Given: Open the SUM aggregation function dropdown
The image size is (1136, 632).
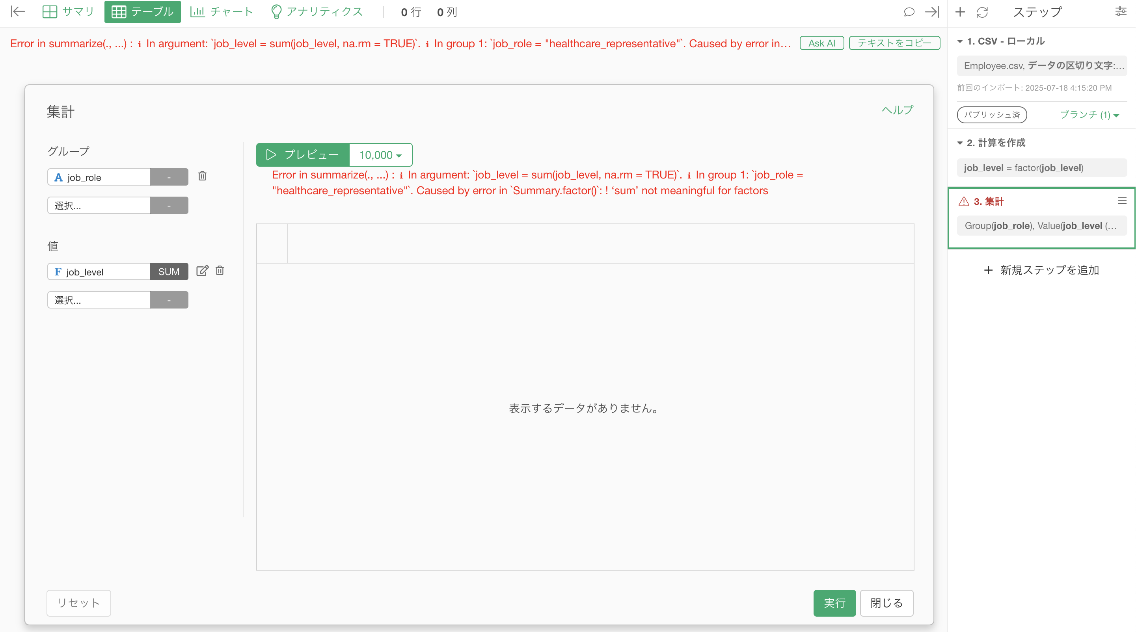Looking at the screenshot, I should tap(168, 271).
